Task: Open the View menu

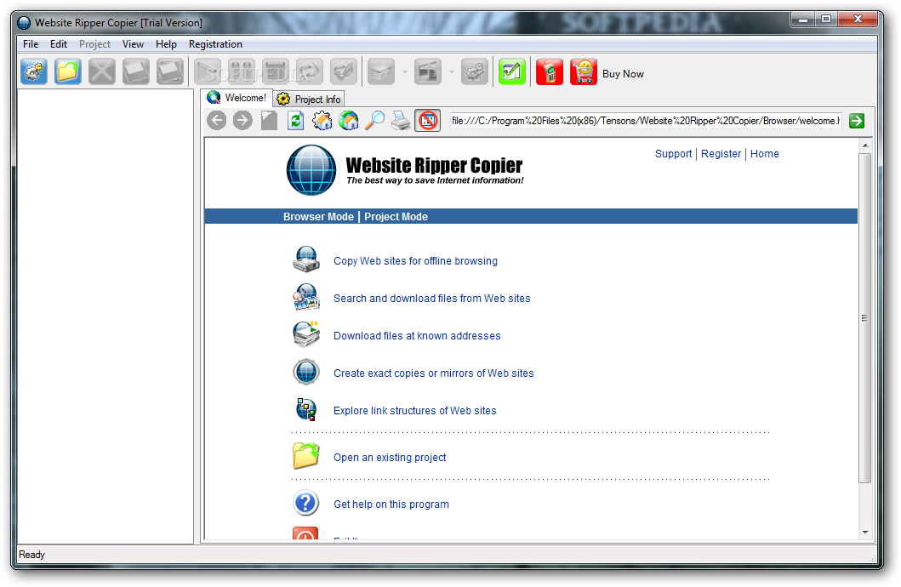Action: (x=133, y=44)
